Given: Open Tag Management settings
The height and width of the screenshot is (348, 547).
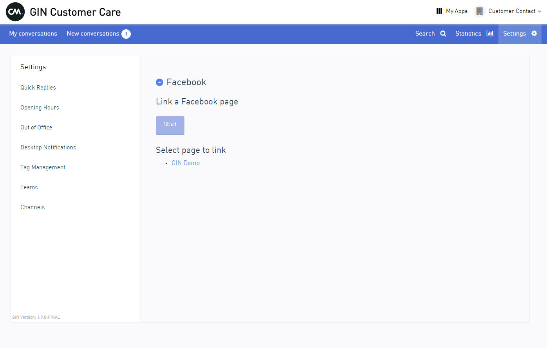Looking at the screenshot, I should [43, 167].
